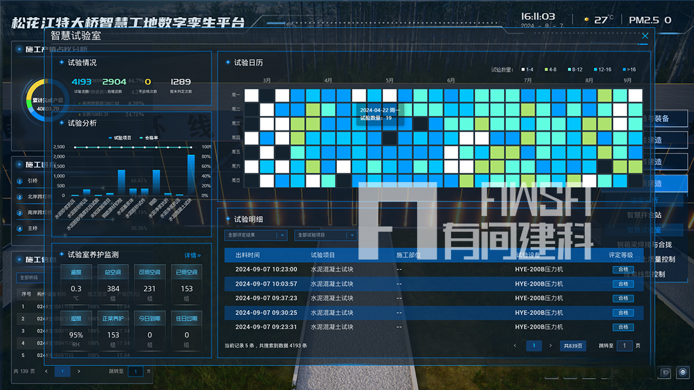Click the 试验情况 section diamond icon
This screenshot has height=390, width=694.
(x=62, y=62)
